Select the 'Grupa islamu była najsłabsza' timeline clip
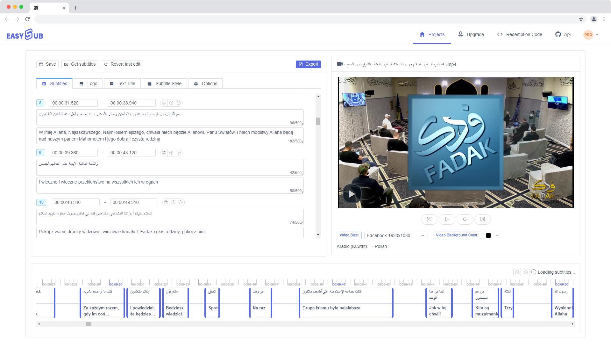This screenshot has width=611, height=361. pos(346,303)
